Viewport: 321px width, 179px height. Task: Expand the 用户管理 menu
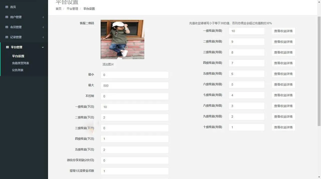(x=24, y=17)
